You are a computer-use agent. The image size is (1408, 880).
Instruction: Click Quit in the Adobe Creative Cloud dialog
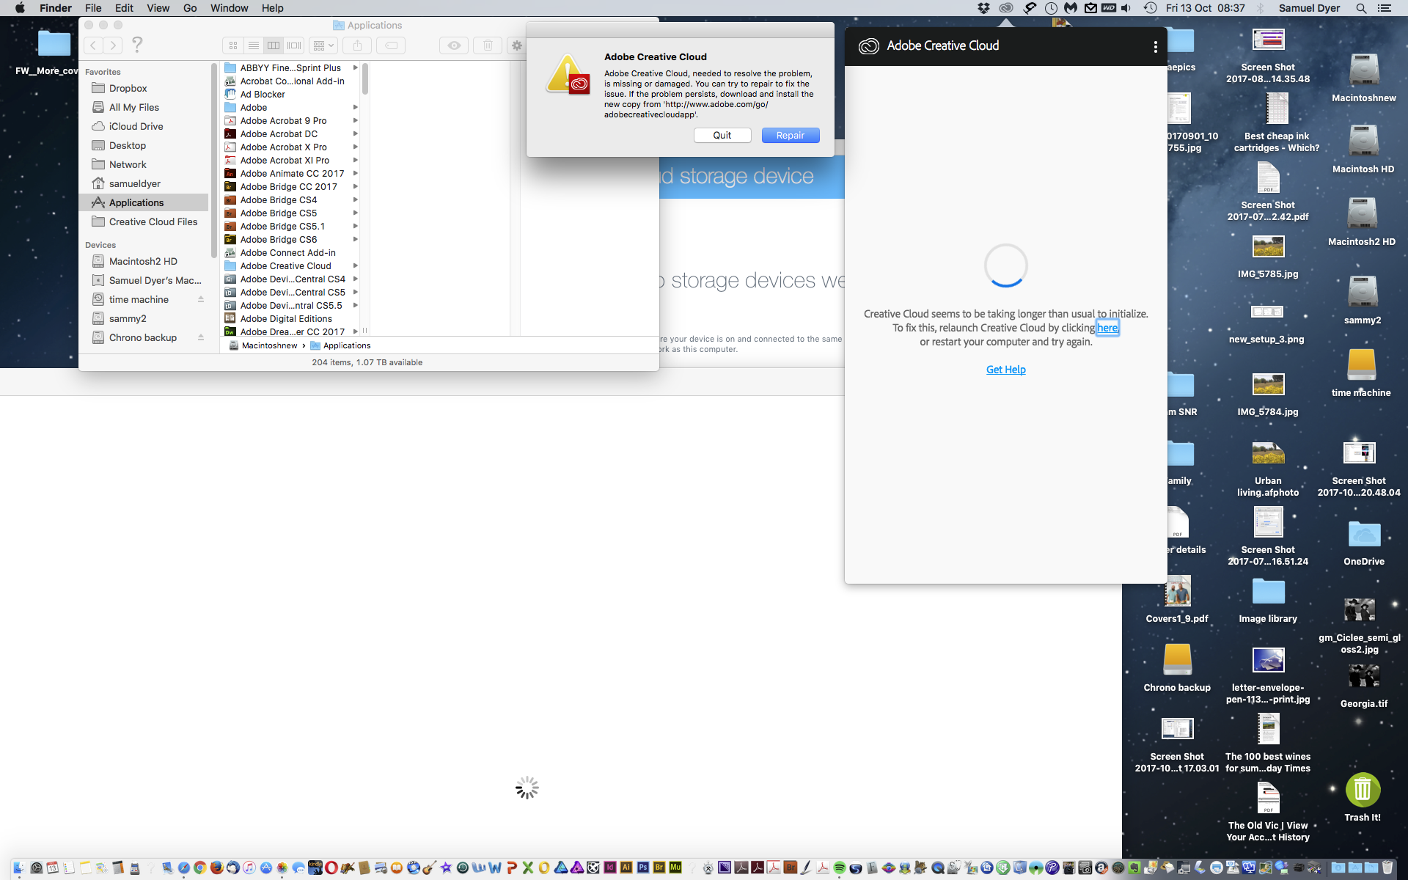pos(722,135)
